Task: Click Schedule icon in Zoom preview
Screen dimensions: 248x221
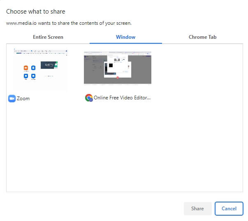Action: tap(25, 76)
